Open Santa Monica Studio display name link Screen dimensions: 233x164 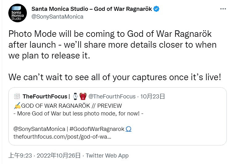(92, 9)
